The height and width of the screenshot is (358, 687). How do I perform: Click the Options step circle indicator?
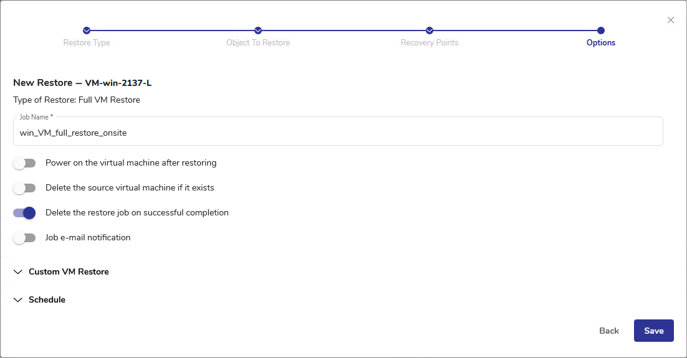601,31
